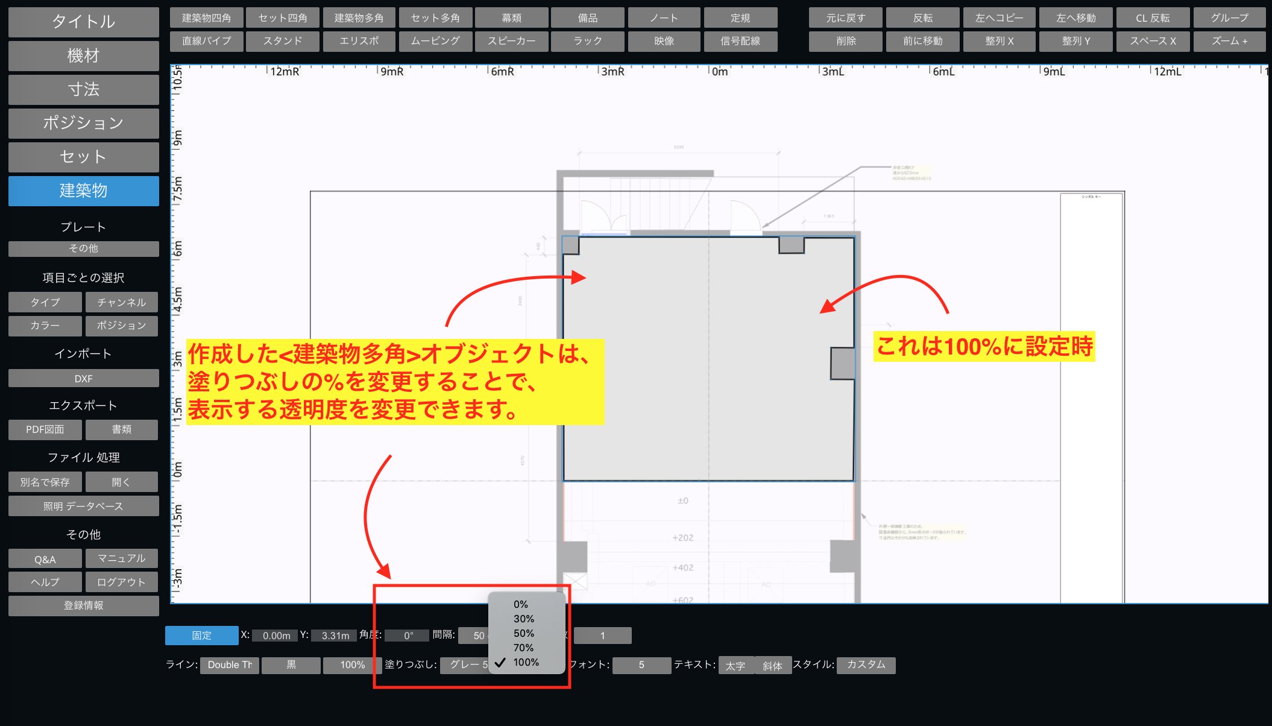
Task: Toggle 太字 bold text
Action: pyautogui.click(x=735, y=666)
